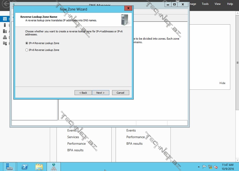Open the View menu in Server Manager
The image size is (239, 171).
click(217, 4)
